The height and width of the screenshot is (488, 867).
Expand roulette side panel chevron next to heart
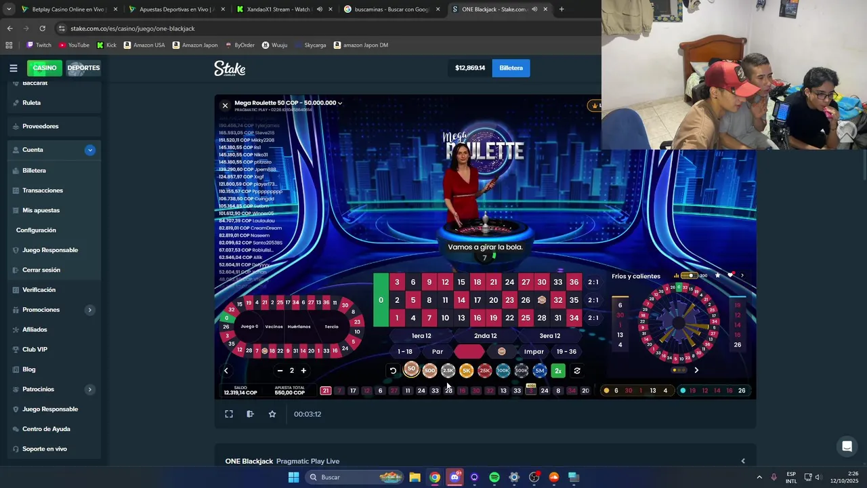[742, 276]
